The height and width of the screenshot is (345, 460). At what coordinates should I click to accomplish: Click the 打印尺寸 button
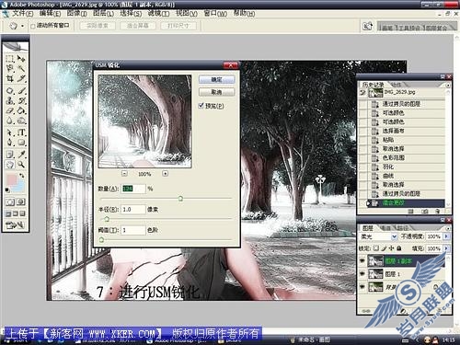point(178,26)
